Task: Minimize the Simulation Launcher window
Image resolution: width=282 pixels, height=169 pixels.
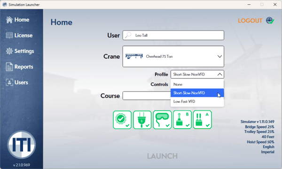Action: click(x=249, y=5)
